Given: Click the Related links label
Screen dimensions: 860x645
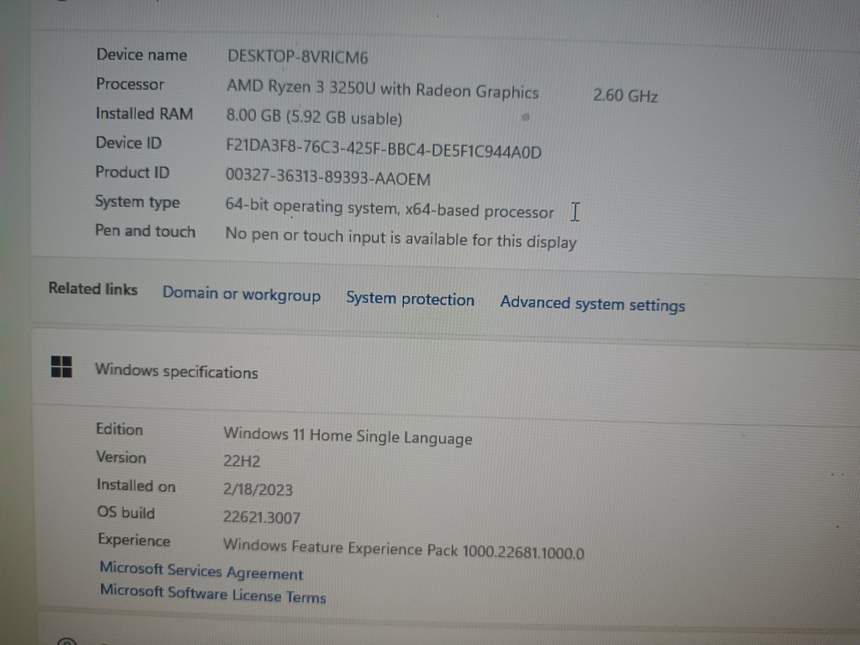Looking at the screenshot, I should pos(93,288).
